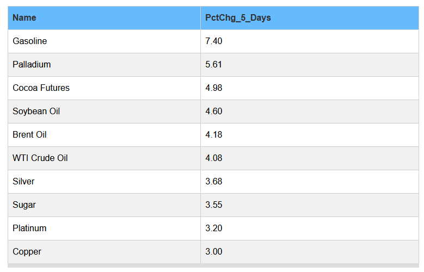Click the Platinum name cell
The width and height of the screenshot is (424, 272).
click(29, 228)
